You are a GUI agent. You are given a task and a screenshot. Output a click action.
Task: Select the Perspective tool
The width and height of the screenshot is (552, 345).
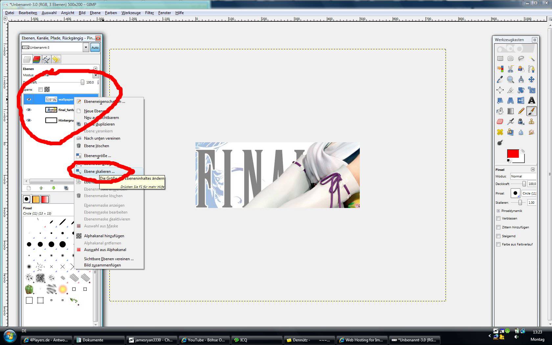click(510, 101)
